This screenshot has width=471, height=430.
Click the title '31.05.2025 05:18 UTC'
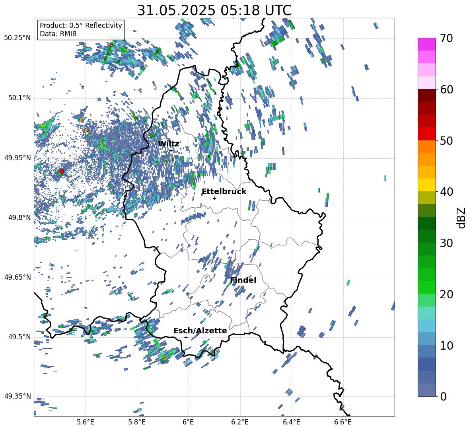[214, 10]
